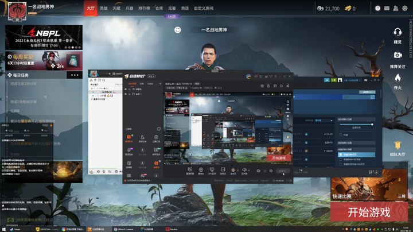413x232 pixels.
Task: Click the Steam search magnifier button
Action: click(x=372, y=97)
